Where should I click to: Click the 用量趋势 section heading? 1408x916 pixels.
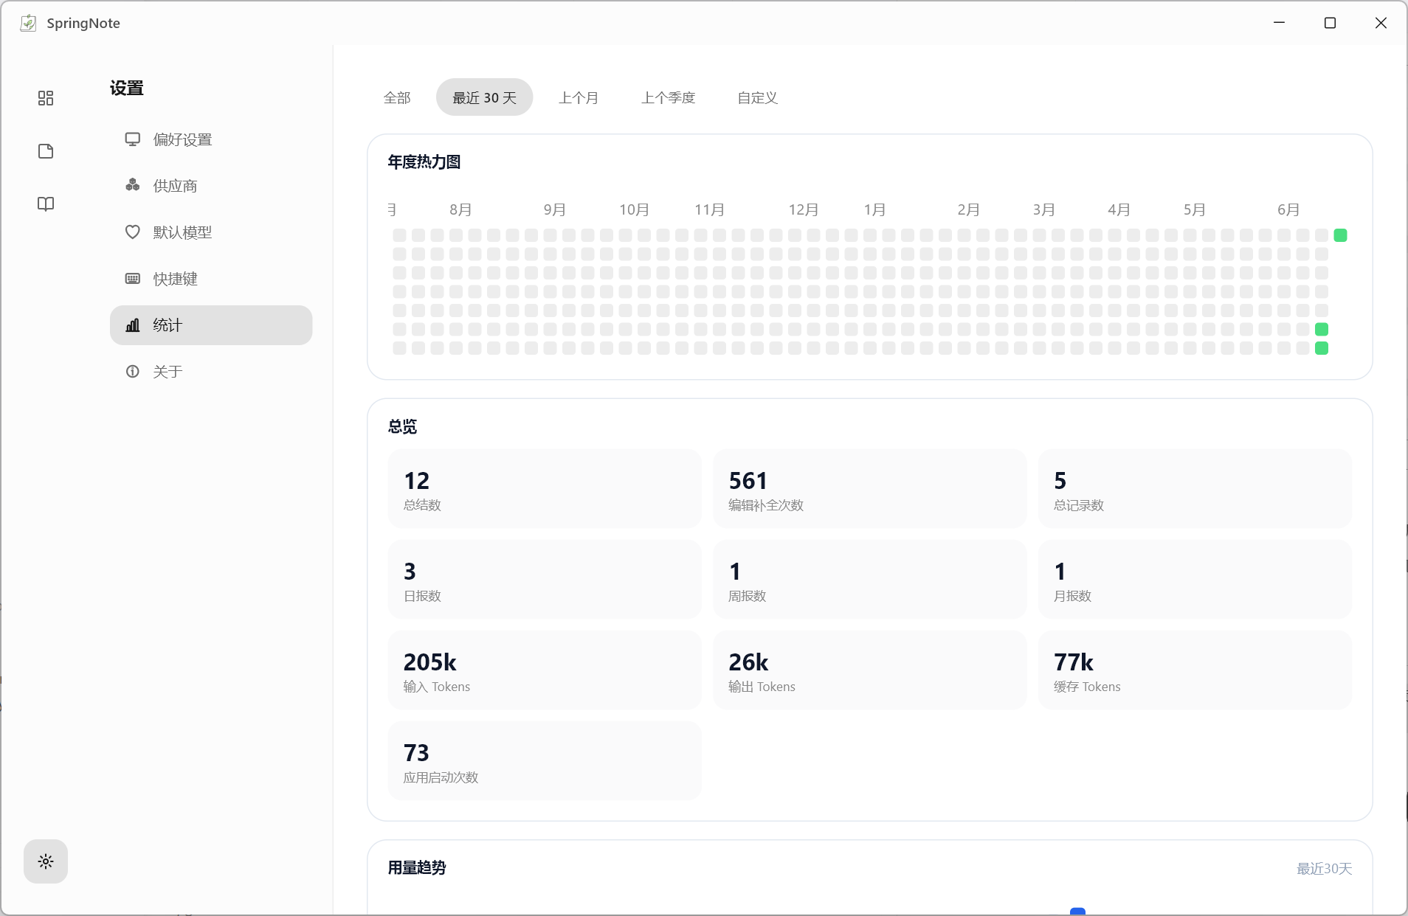[x=417, y=867]
